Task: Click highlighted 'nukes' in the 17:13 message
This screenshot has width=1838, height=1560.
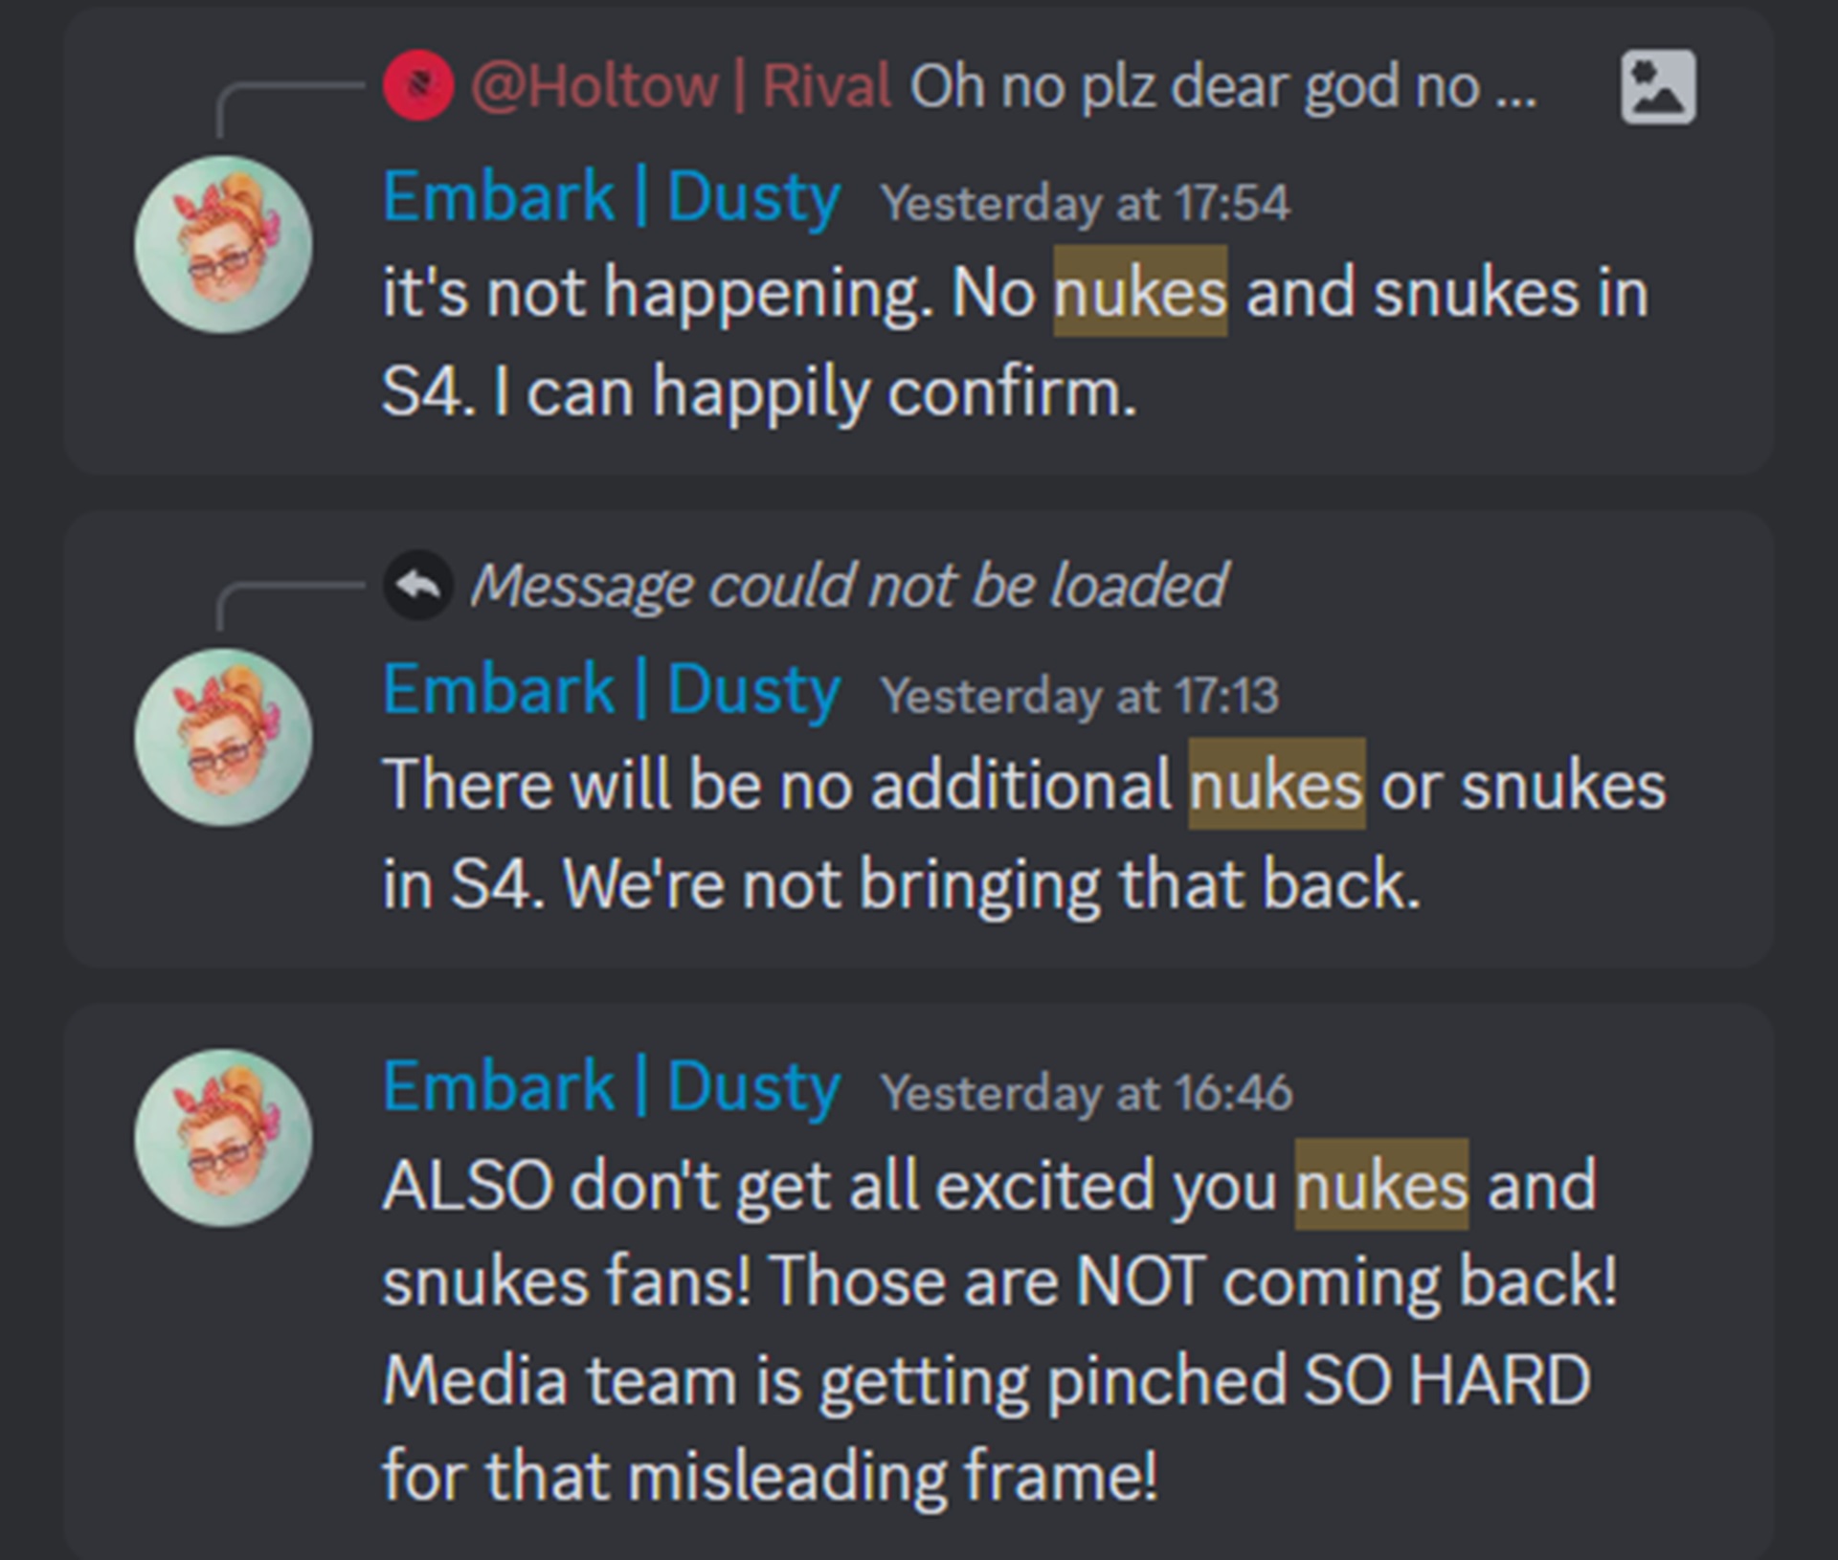Action: coord(1277,784)
